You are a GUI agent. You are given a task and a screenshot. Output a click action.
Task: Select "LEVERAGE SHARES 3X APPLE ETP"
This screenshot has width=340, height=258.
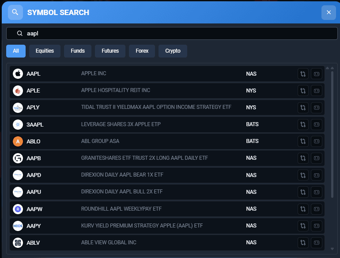point(121,124)
